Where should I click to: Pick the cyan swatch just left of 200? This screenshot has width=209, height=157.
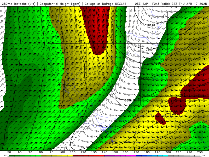165,155
